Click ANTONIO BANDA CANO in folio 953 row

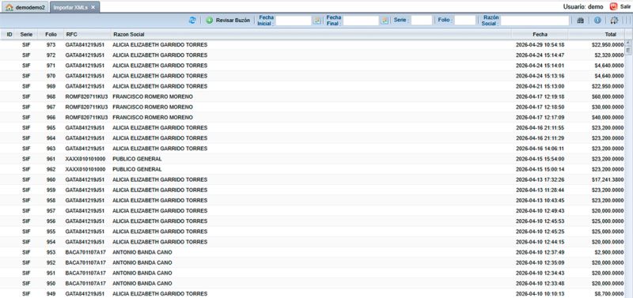click(142, 252)
